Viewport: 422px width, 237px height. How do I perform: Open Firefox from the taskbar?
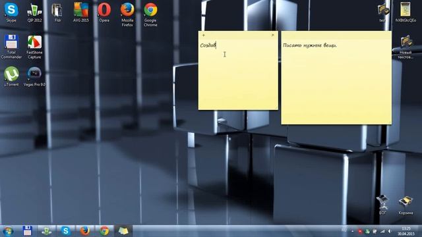85,231
